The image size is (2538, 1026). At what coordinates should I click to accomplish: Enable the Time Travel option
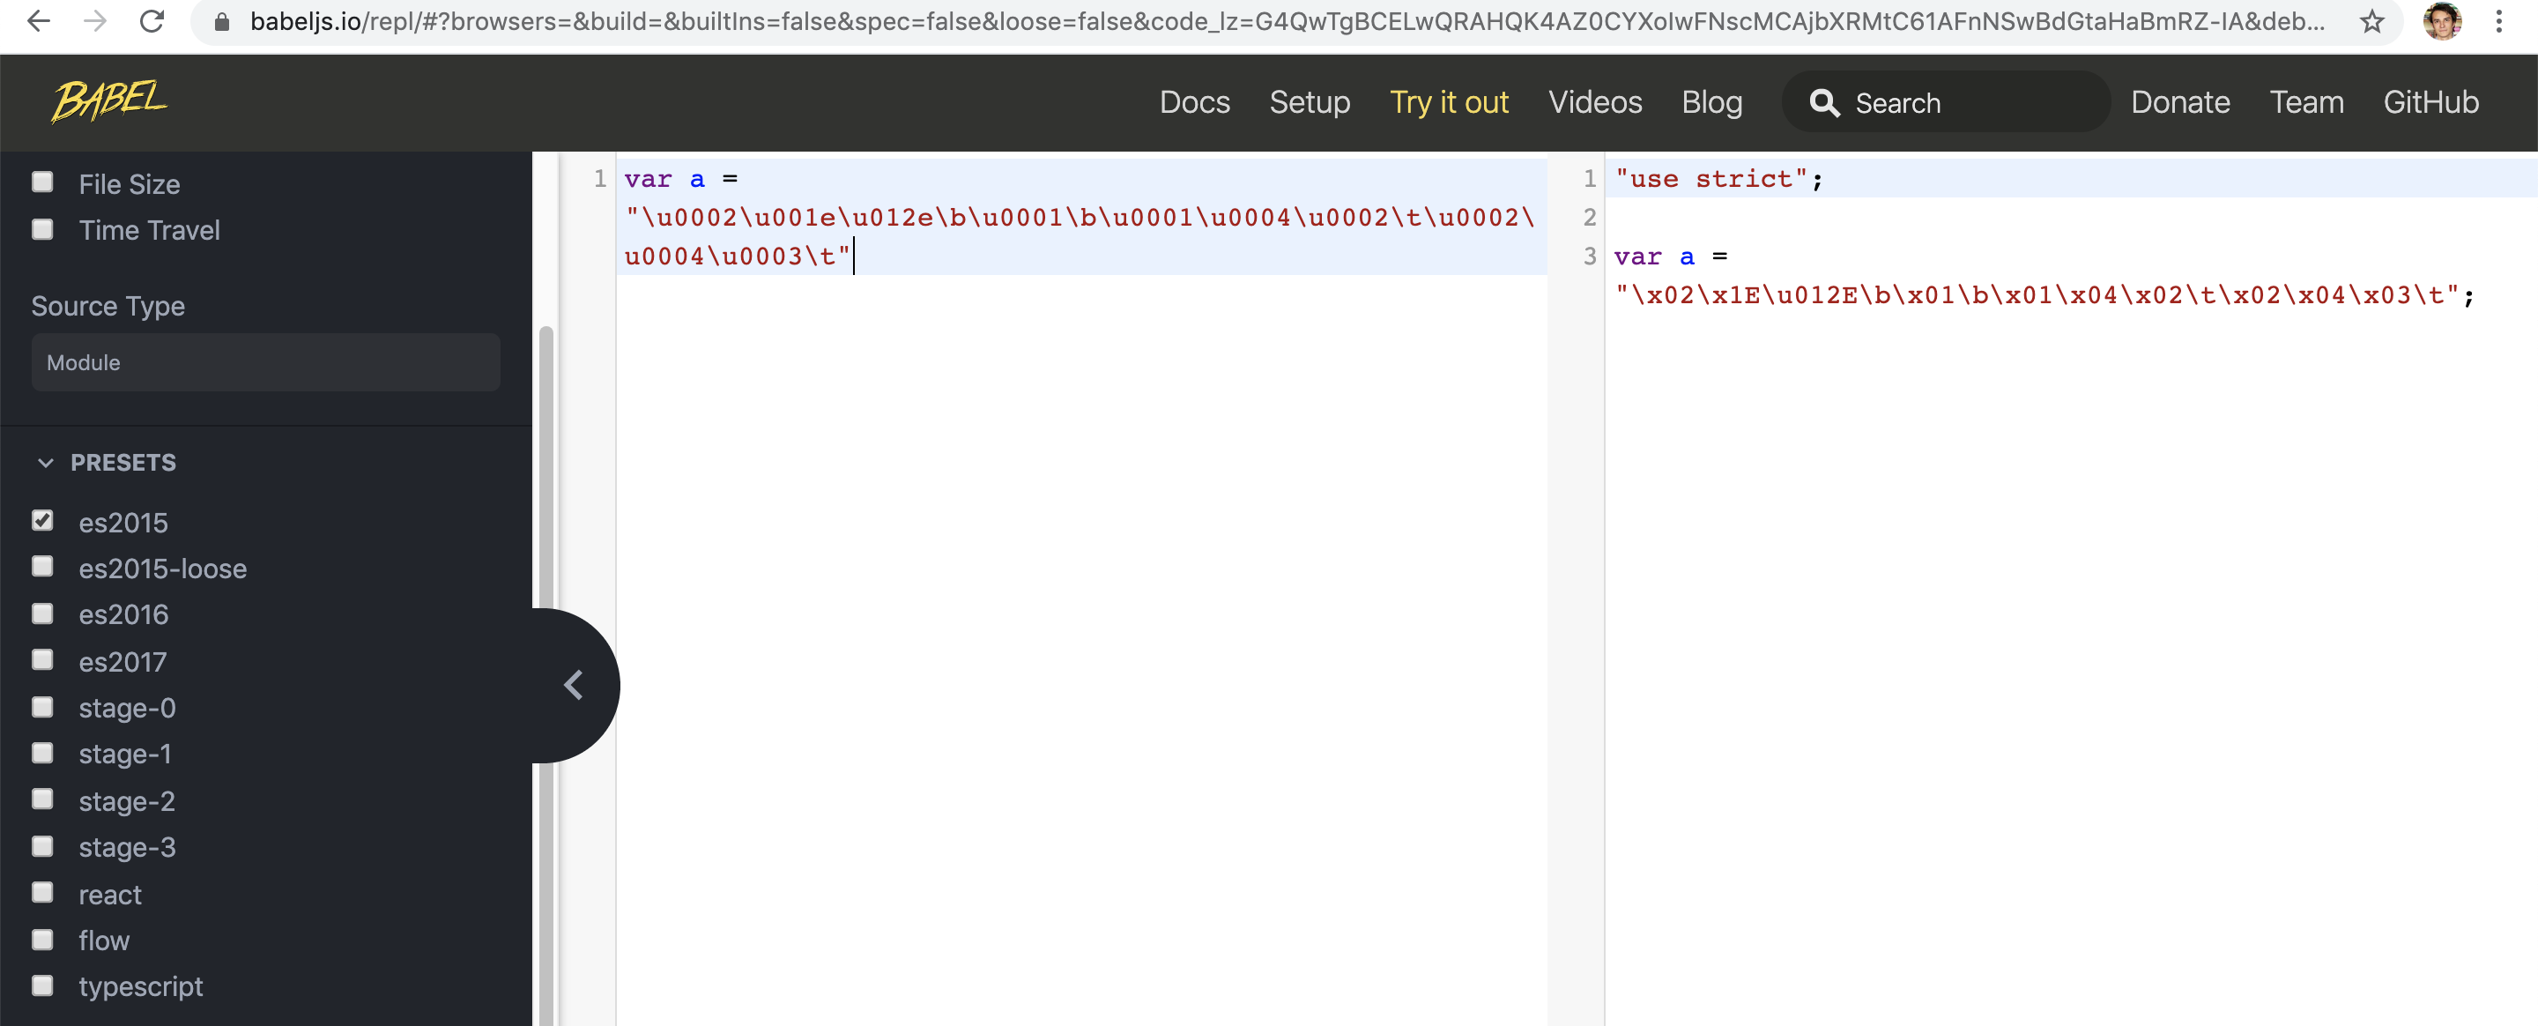point(42,228)
